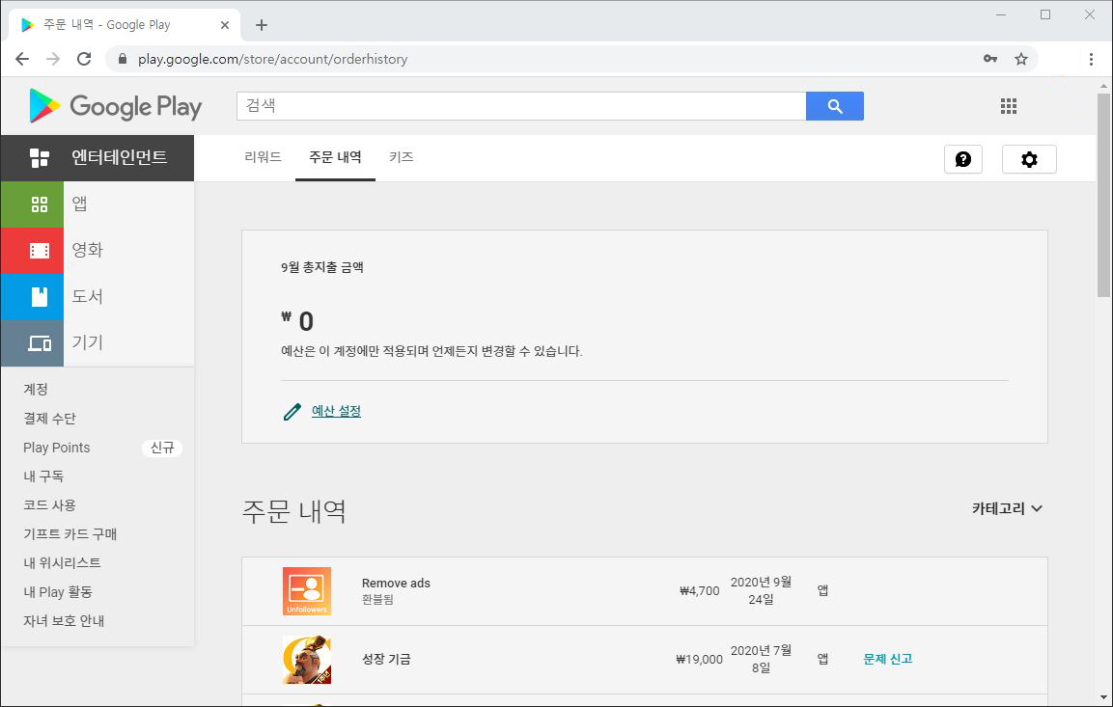Click into the 검색 search field
Screen dimensions: 1113x707
[x=521, y=106]
